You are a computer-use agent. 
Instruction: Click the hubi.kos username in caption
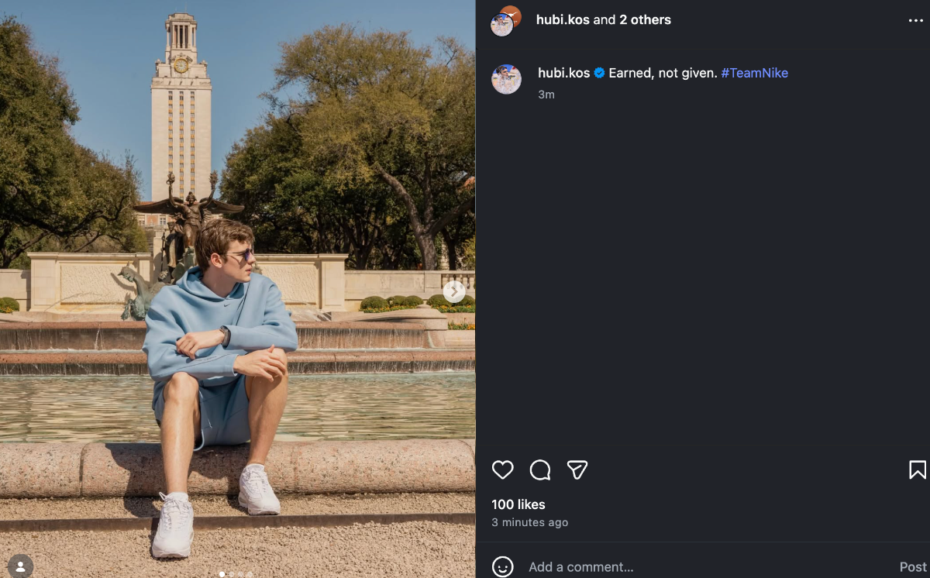coord(563,73)
